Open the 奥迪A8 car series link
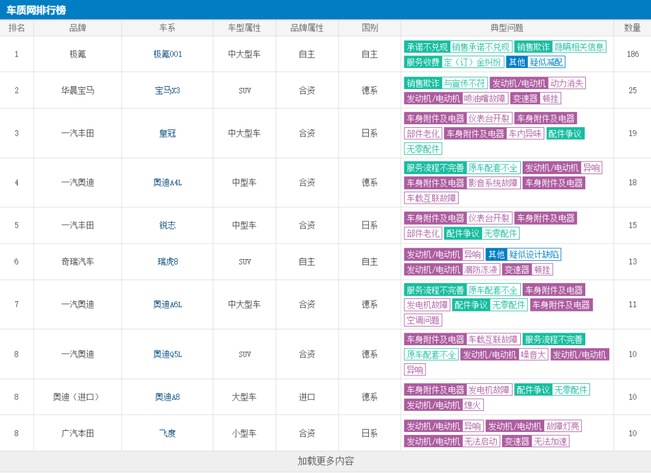 pyautogui.click(x=168, y=397)
